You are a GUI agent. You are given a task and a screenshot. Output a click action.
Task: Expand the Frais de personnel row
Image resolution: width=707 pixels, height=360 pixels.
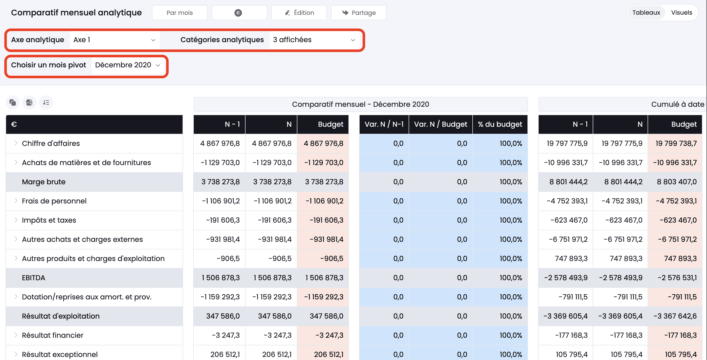16,201
